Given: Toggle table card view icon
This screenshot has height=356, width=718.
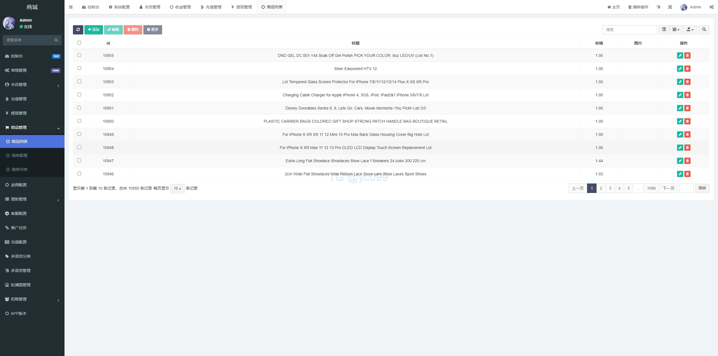Looking at the screenshot, I should (664, 30).
